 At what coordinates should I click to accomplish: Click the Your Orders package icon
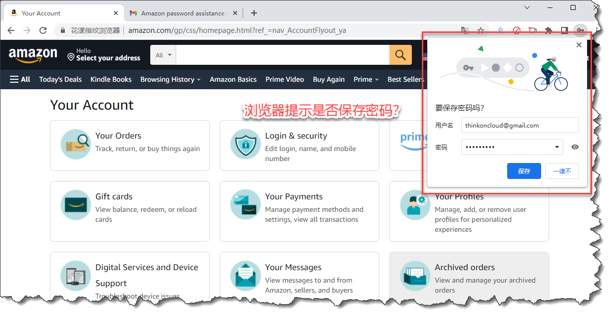coord(76,144)
